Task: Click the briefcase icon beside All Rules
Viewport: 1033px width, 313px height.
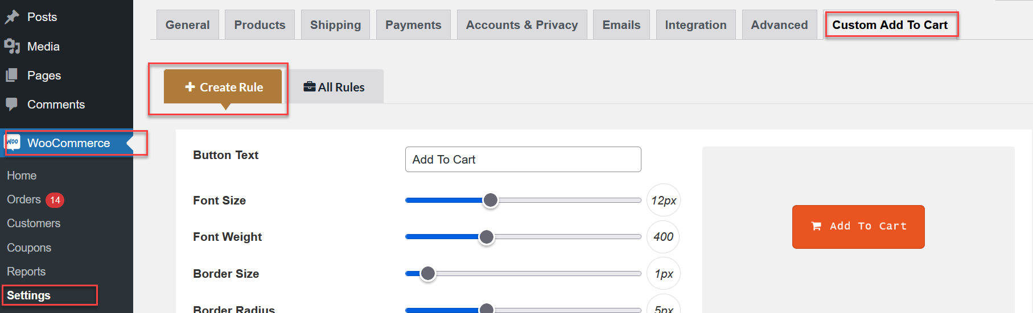Action: pyautogui.click(x=309, y=87)
